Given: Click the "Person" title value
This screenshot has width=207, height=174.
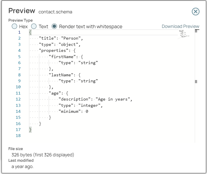Looking at the screenshot, I should (x=72, y=38).
